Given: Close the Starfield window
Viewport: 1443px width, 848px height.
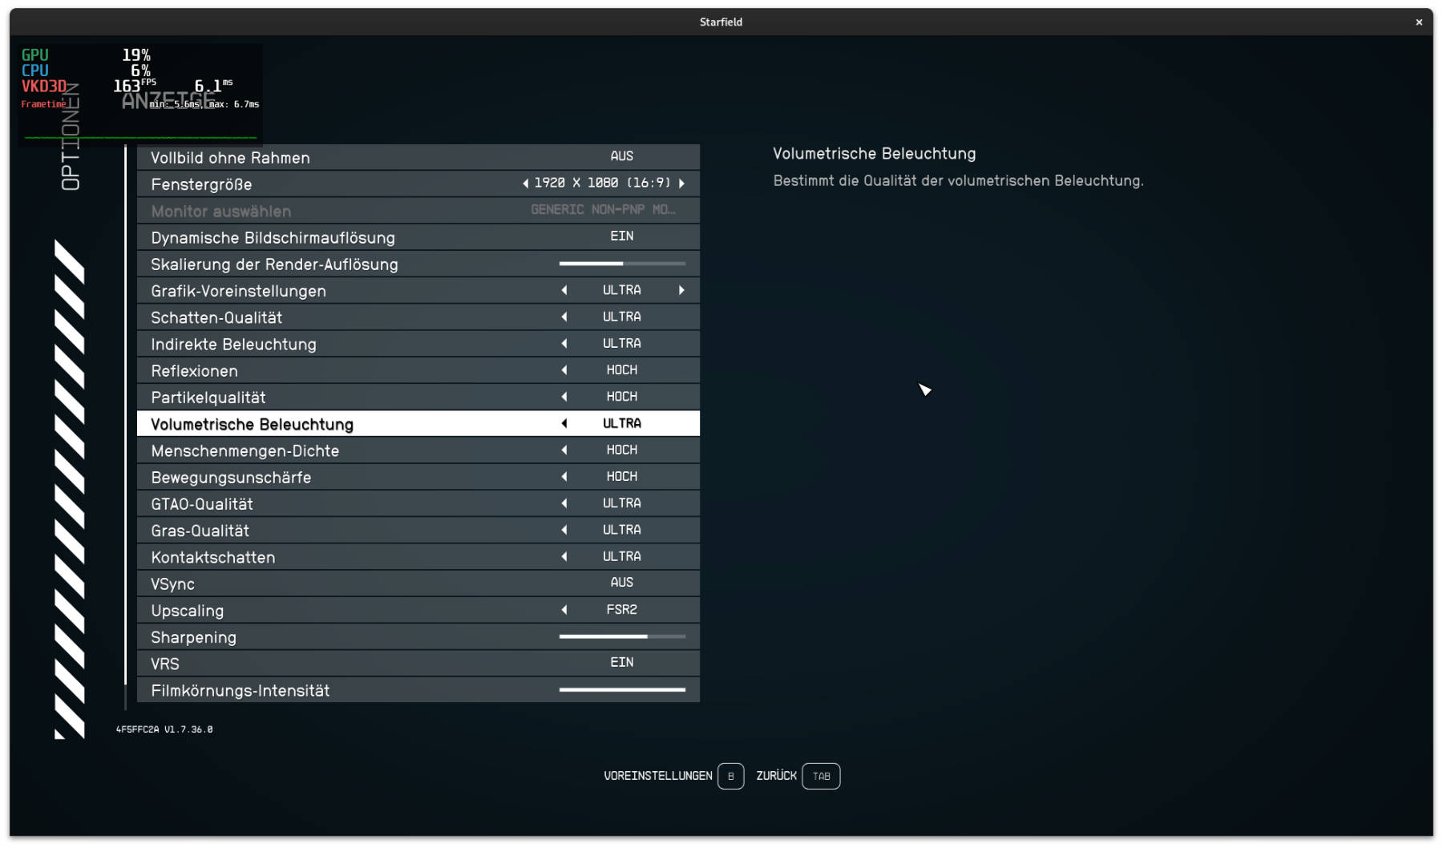Looking at the screenshot, I should pos(1419,22).
